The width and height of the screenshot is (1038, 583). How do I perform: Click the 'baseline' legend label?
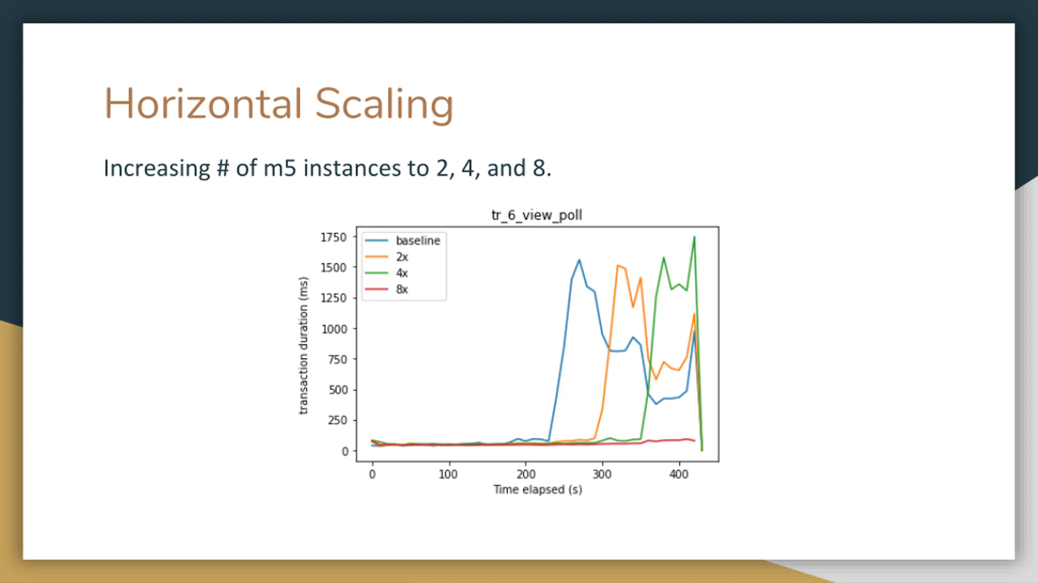(418, 240)
